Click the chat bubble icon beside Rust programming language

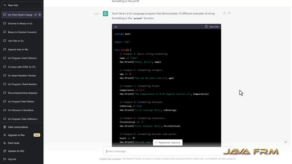[5, 93]
